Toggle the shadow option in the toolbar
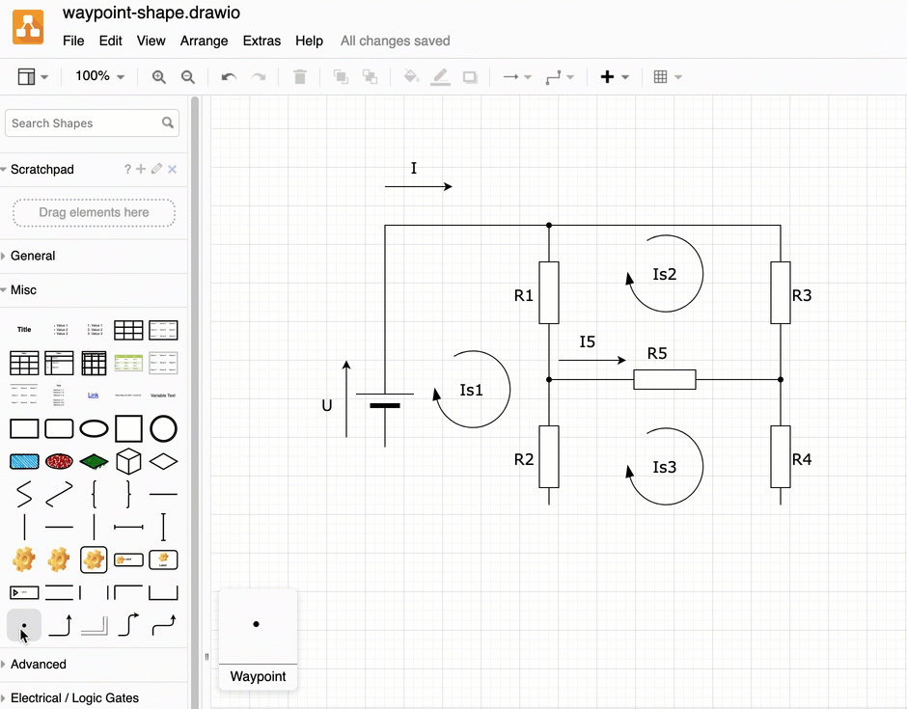This screenshot has width=907, height=709. (470, 76)
